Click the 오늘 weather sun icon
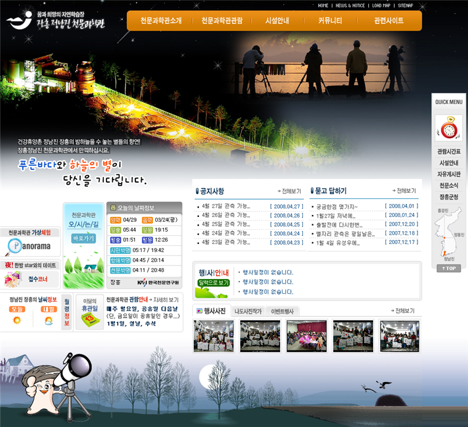 click(x=17, y=320)
